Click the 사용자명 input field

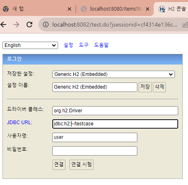point(95,137)
